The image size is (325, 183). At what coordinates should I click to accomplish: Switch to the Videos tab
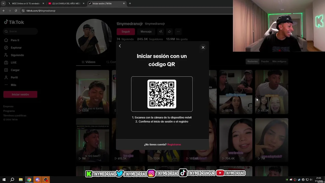(89, 62)
